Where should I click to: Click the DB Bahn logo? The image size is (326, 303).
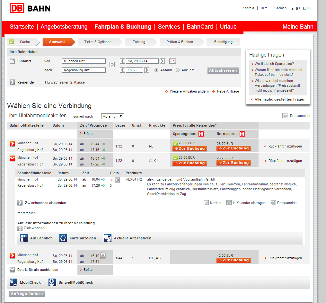point(30,8)
